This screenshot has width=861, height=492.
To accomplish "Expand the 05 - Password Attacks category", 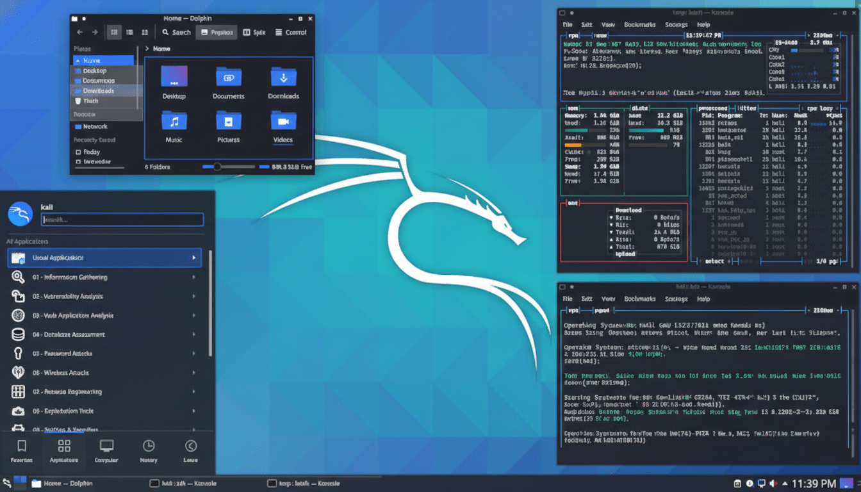I will [104, 353].
